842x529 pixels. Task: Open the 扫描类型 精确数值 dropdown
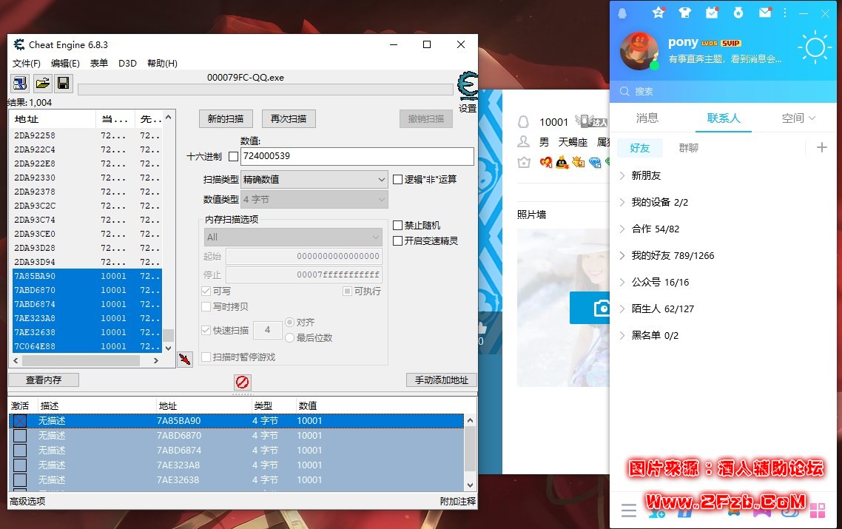tap(314, 179)
